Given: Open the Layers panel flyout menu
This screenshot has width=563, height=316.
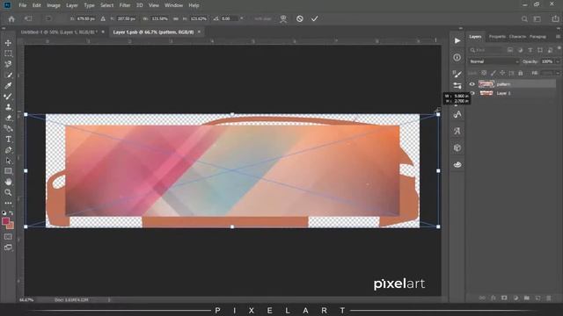Looking at the screenshot, I should 558,37.
